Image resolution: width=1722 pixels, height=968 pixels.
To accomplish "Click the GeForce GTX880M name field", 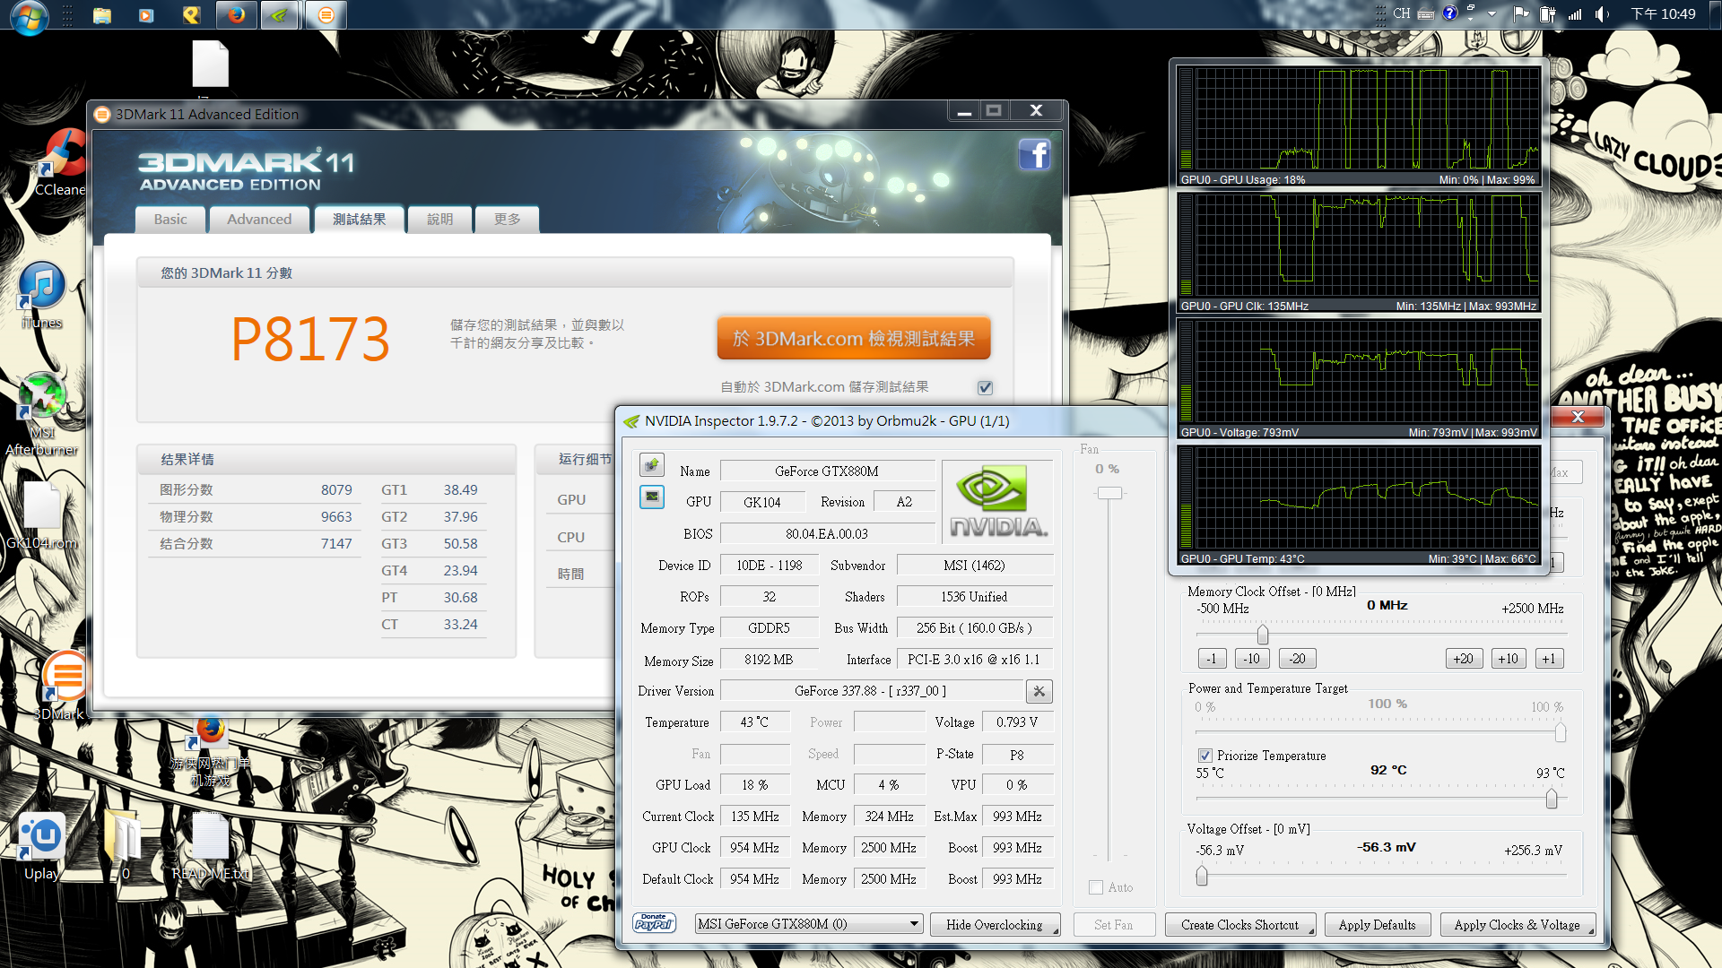I will pyautogui.click(x=827, y=471).
